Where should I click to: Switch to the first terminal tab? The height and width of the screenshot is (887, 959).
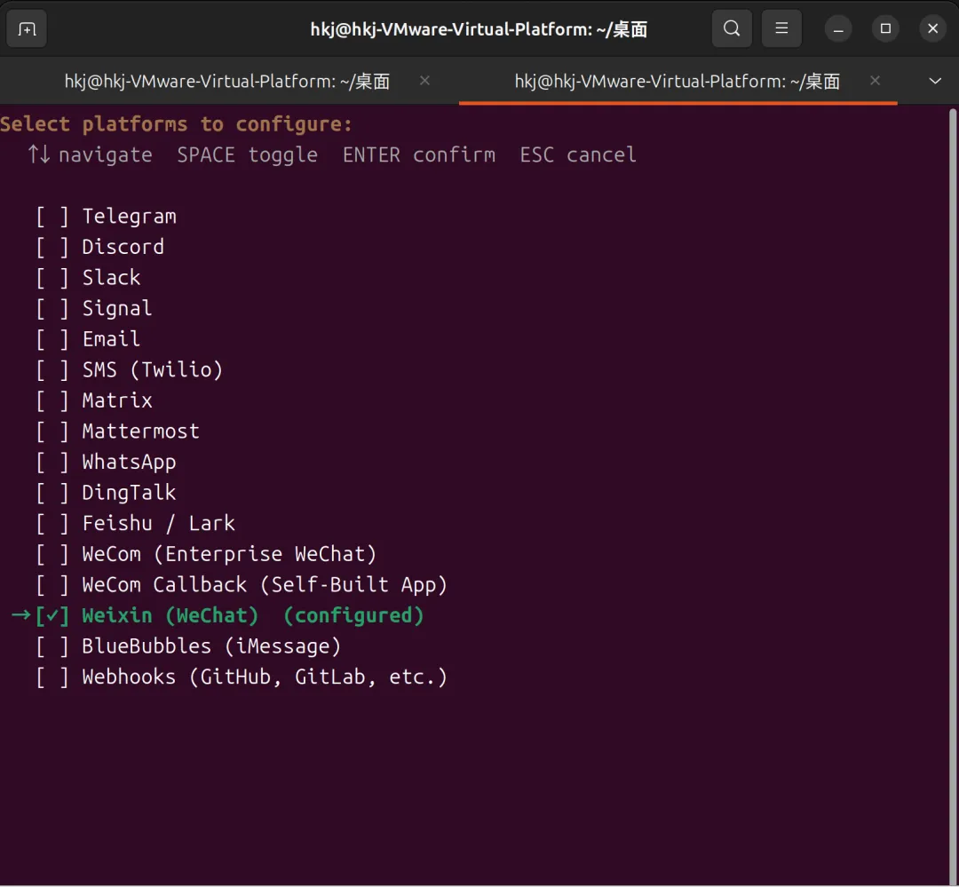pos(227,81)
